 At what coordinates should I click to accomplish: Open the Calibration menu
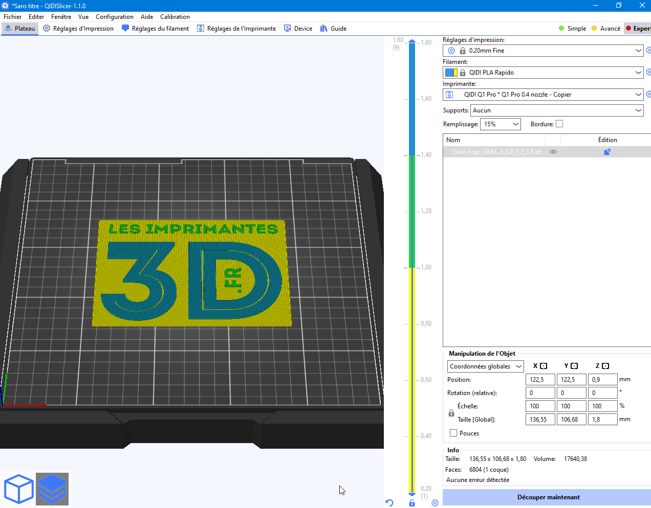(x=175, y=17)
